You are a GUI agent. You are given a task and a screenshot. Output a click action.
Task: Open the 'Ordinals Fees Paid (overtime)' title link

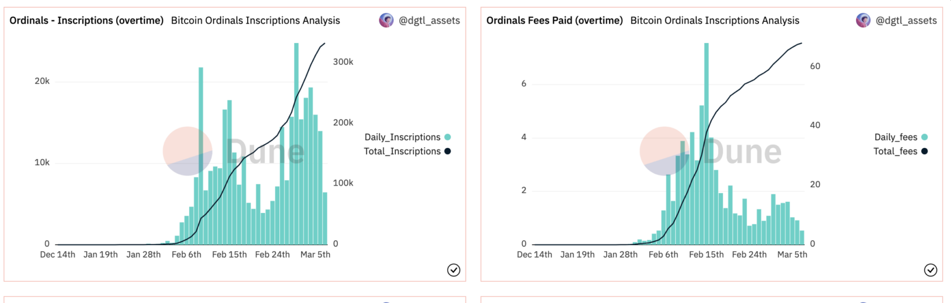pyautogui.click(x=554, y=20)
